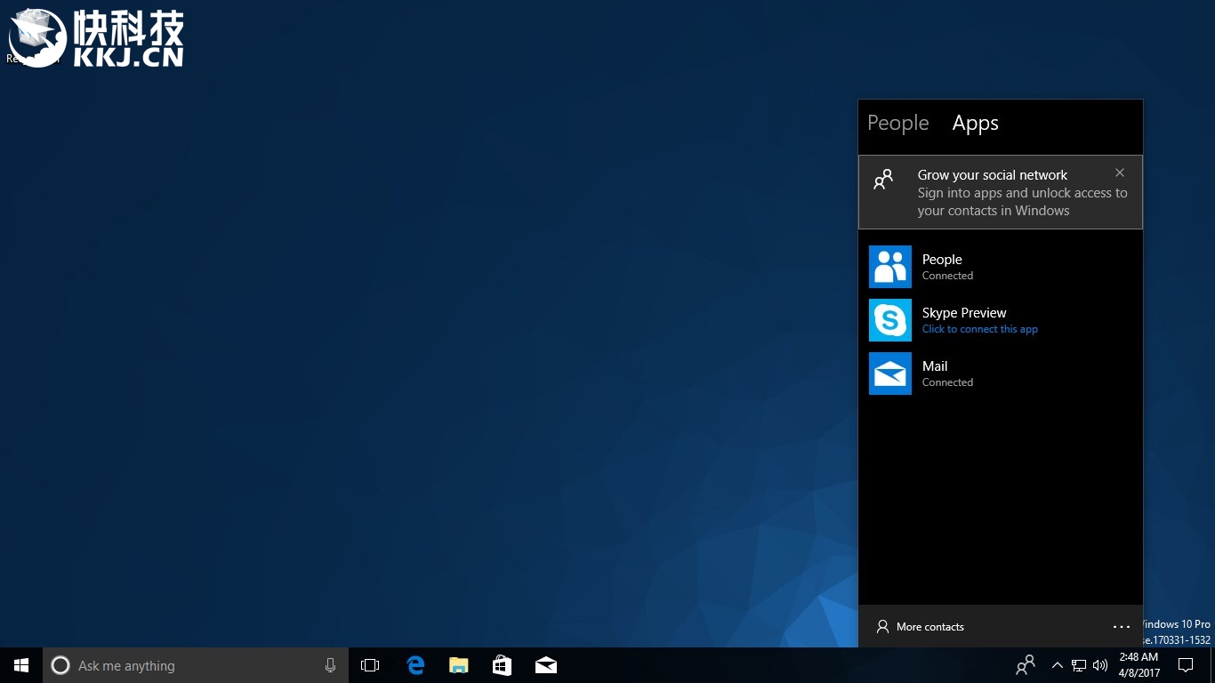Open the Start menu
This screenshot has width=1215, height=683.
(x=21, y=665)
